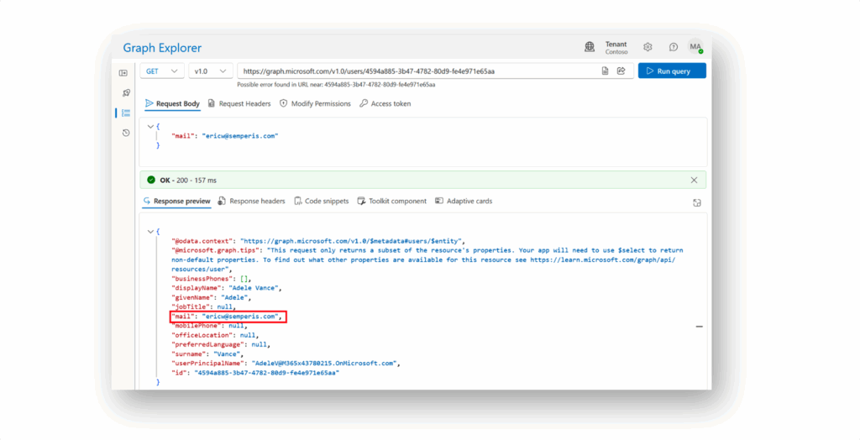This screenshot has height=440, width=860.
Task: Click the request body mail value
Action: tap(239, 136)
